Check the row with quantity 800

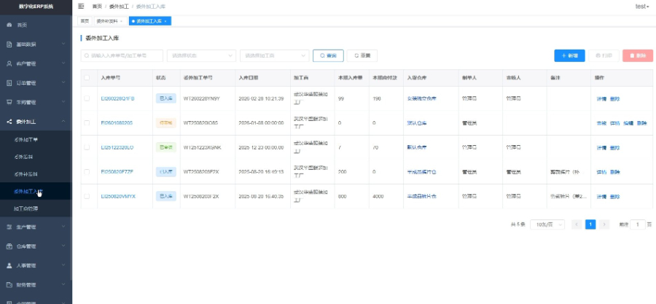pos(87,196)
